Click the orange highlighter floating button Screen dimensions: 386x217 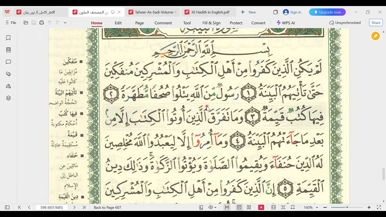(375, 36)
